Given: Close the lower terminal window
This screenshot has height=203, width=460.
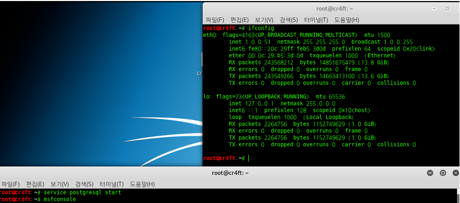Looking at the screenshot, I should 455,173.
